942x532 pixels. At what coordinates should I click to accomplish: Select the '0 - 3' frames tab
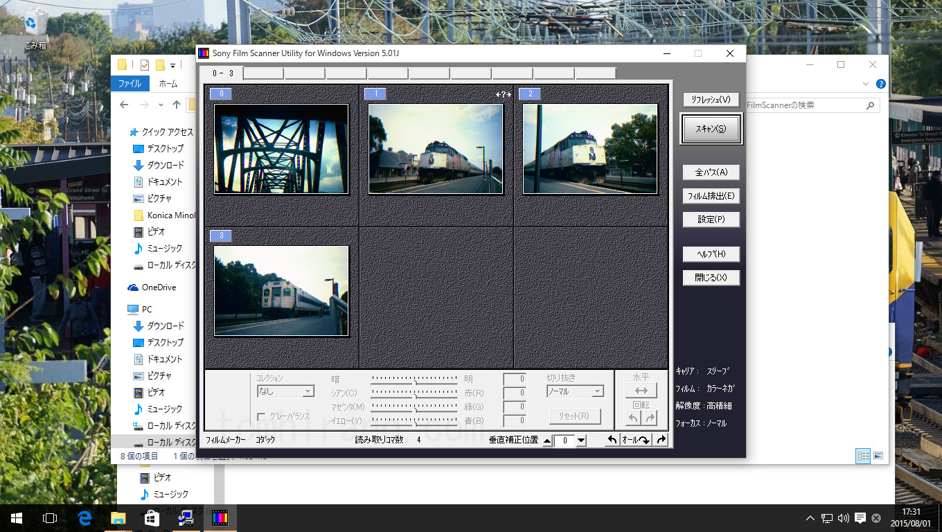point(222,73)
